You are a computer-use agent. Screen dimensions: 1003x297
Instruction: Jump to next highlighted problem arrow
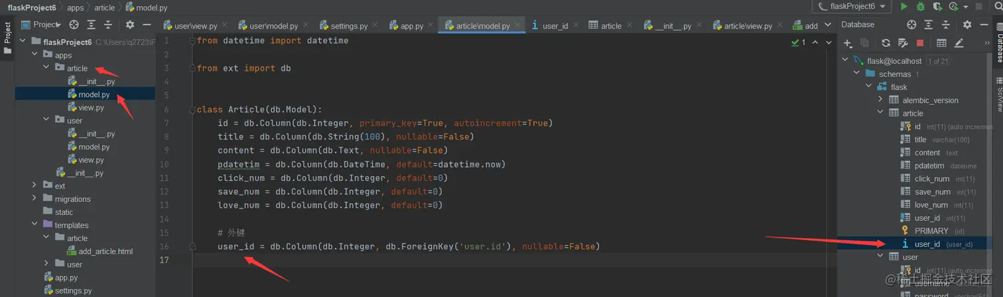pyautogui.click(x=829, y=42)
